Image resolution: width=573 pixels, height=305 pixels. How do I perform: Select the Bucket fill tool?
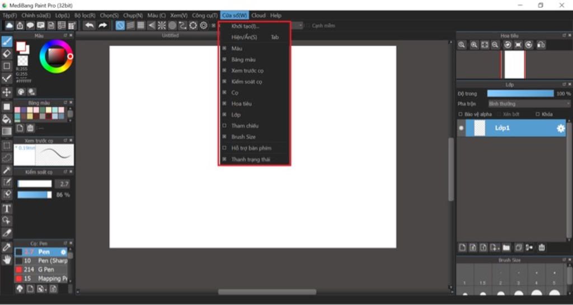pyautogui.click(x=7, y=119)
